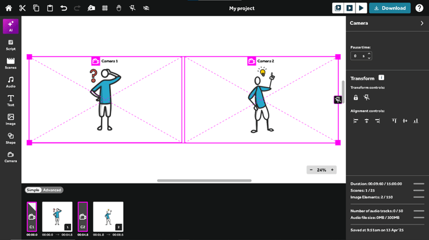Switch timeline to Advanced mode
This screenshot has width=429, height=240.
(52, 190)
